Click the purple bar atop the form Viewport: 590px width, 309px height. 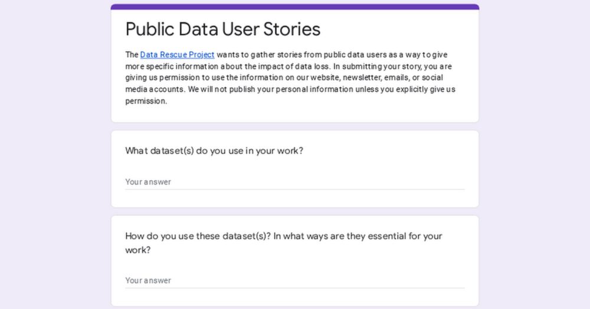point(294,7)
